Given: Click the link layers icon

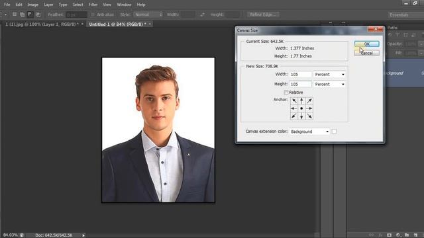Looking at the screenshot, I should click(x=371, y=235).
